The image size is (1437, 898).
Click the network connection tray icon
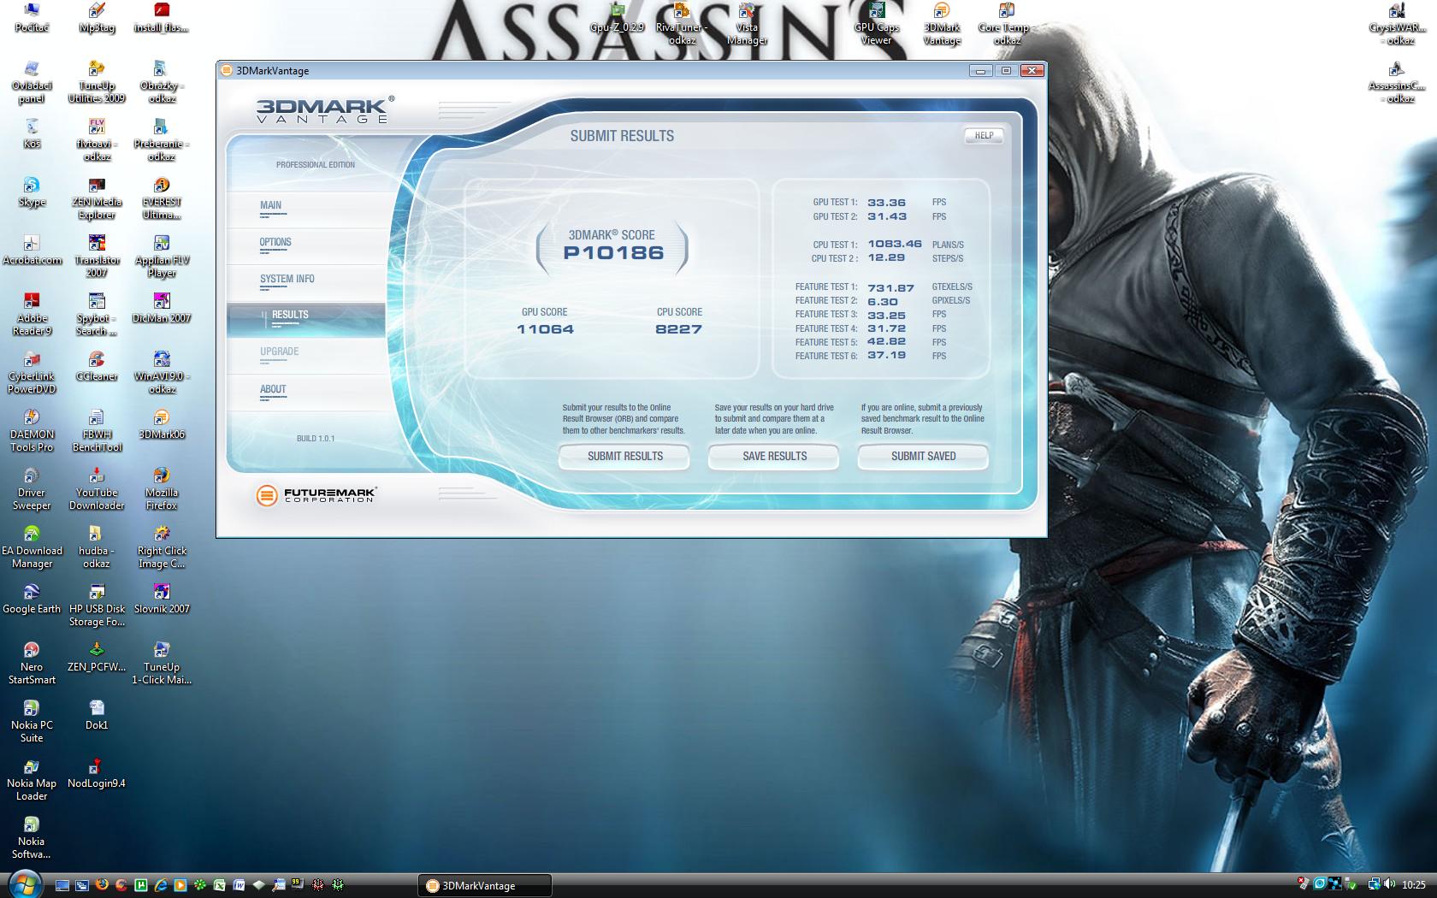point(1374,883)
